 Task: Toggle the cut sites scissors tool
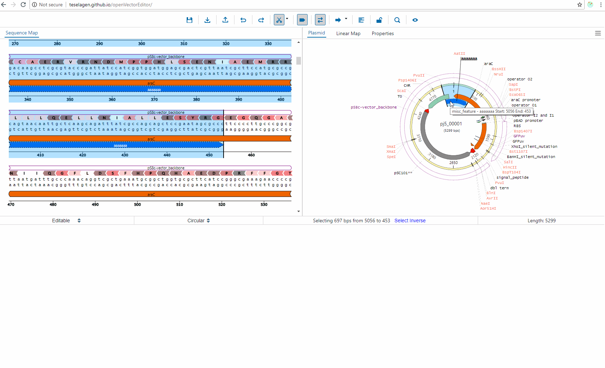tap(279, 20)
